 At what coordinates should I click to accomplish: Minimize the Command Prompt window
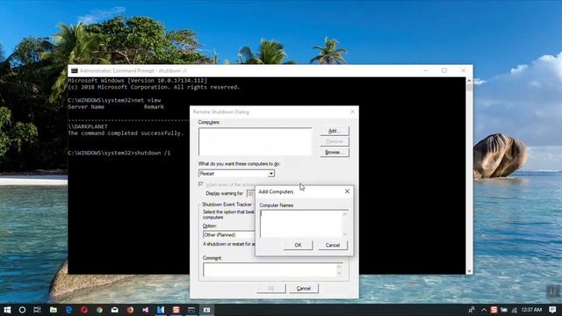coord(425,70)
